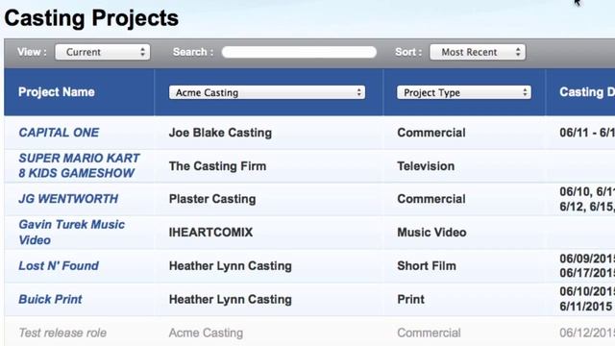This screenshot has height=346, width=615.
Task: Click the casting dates for Lost N' Found
Action: tap(587, 265)
